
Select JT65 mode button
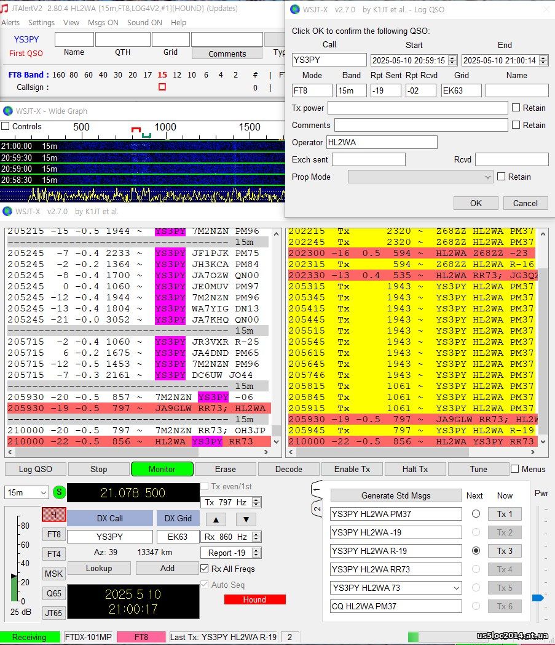(54, 613)
